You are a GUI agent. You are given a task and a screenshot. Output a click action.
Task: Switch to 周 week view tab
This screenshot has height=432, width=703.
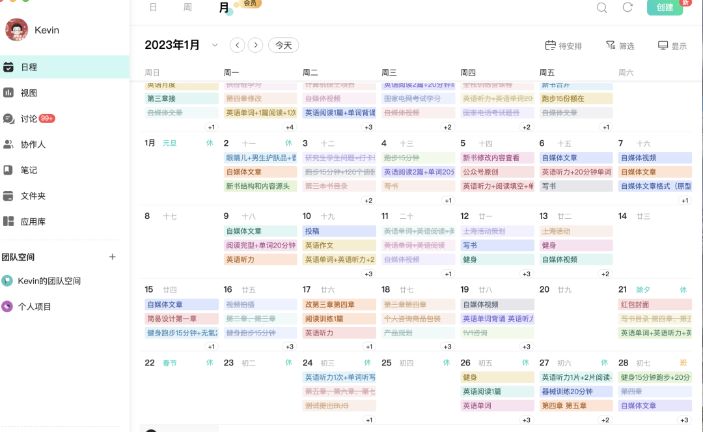(x=188, y=8)
